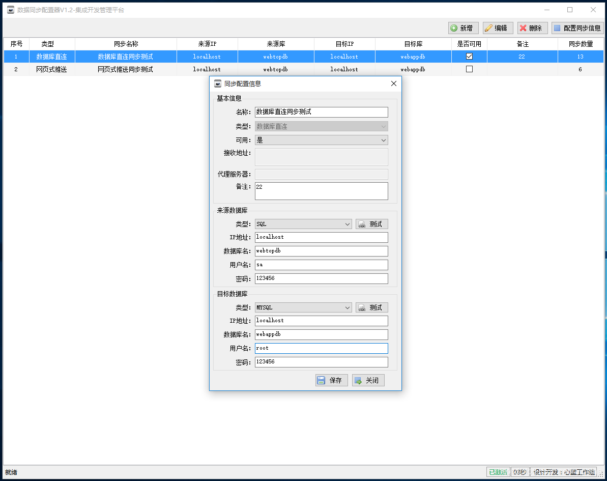Click the 接收地址 text box
Viewport: 607px width, 481px height.
coord(321,157)
